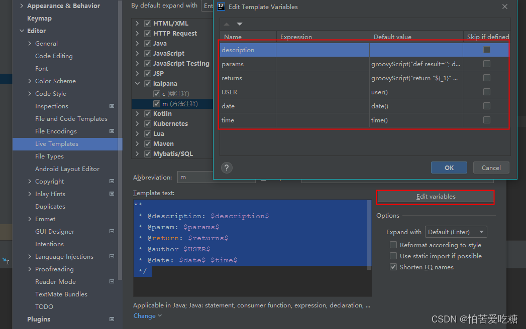Click the Copyright project-level settings icon
526x329 pixels.
112,181
